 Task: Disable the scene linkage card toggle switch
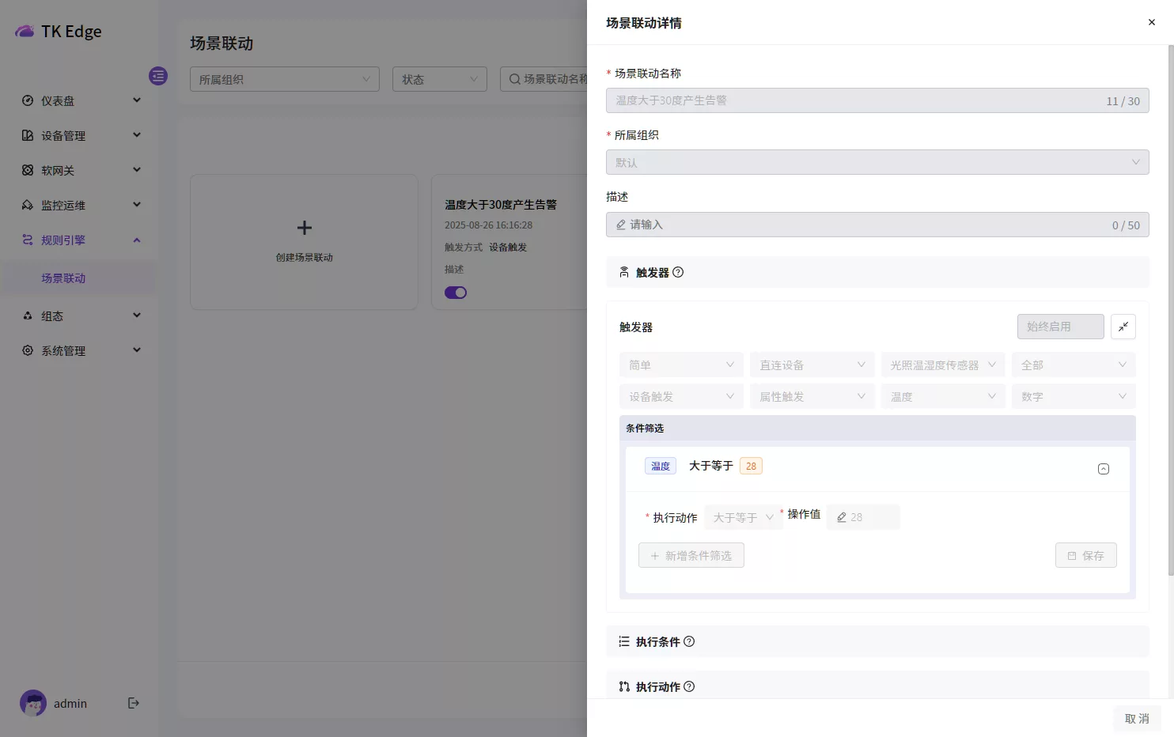pos(456,292)
